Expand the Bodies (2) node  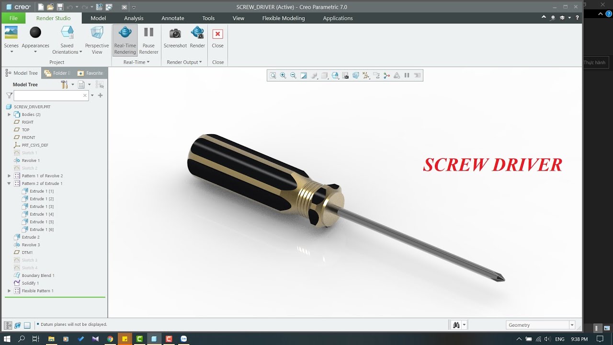point(9,115)
